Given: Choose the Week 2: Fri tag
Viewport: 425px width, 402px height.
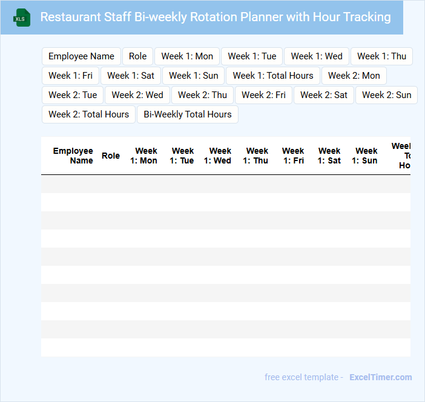Looking at the screenshot, I should point(263,95).
